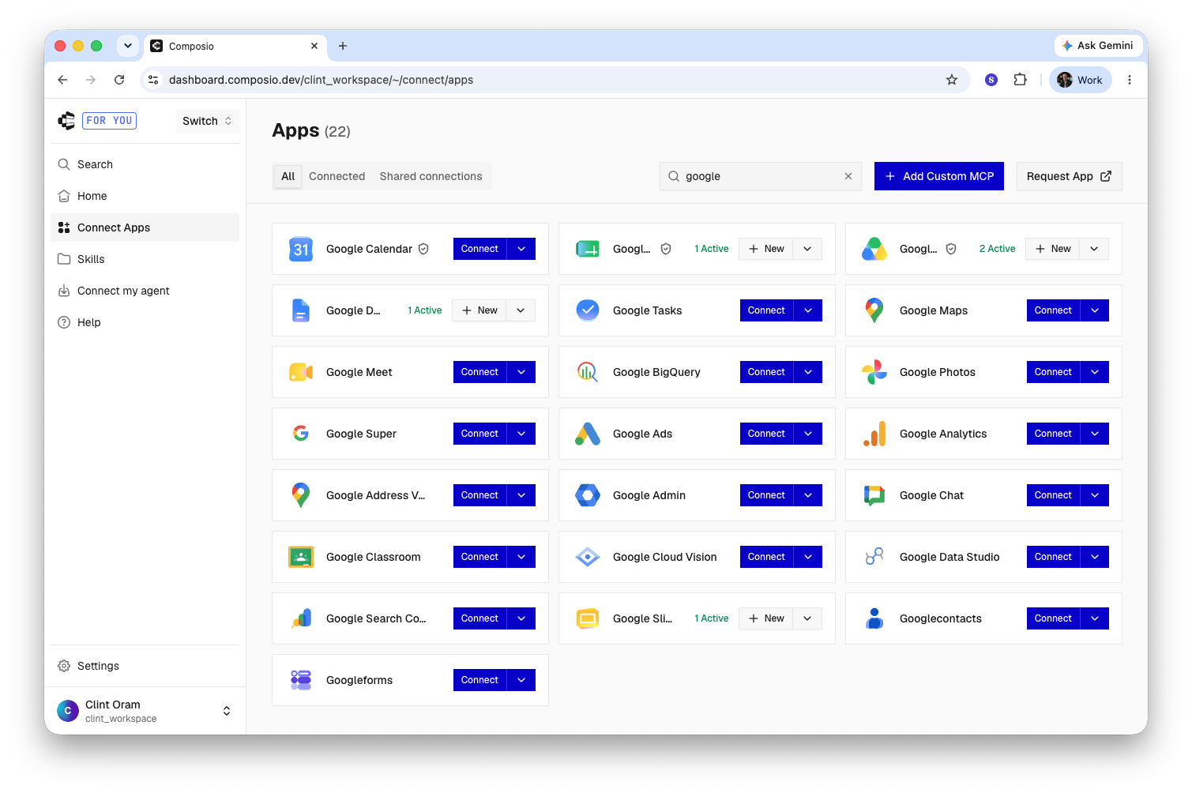This screenshot has height=793, width=1192.
Task: Expand the dropdown beside Google Admin Connect
Action: point(808,495)
